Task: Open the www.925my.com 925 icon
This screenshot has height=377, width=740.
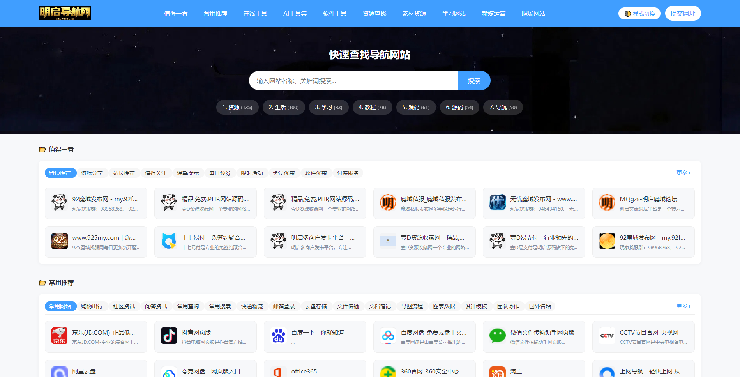Action: click(x=60, y=241)
